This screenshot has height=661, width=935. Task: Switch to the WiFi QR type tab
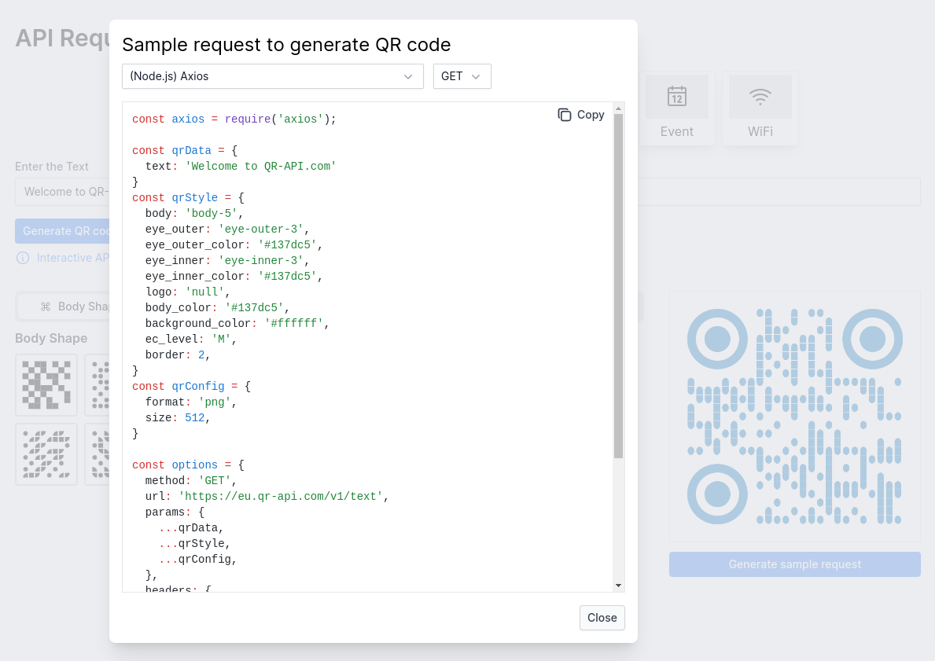760,108
